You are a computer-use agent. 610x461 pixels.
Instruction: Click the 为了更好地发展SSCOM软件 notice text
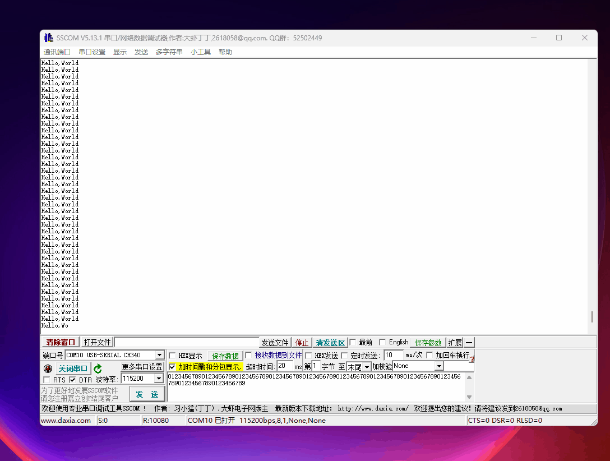[x=80, y=390]
